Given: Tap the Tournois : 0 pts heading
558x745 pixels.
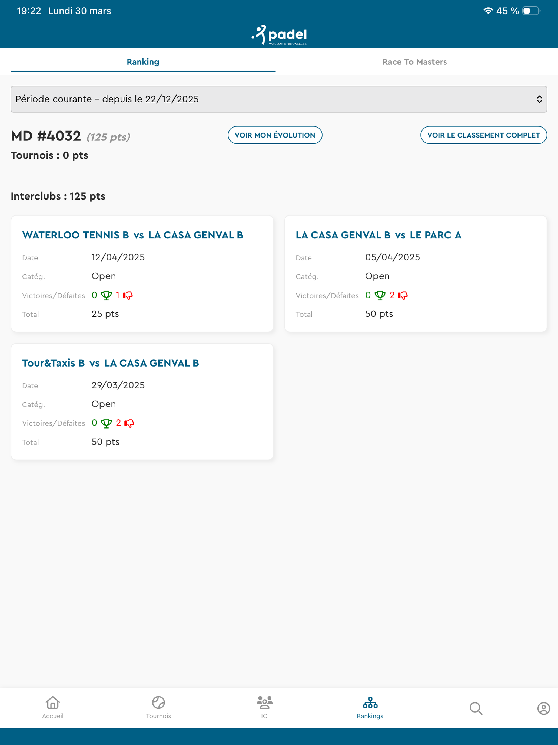Looking at the screenshot, I should pos(49,155).
